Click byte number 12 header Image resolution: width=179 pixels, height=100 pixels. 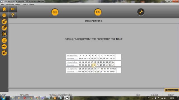114,56
